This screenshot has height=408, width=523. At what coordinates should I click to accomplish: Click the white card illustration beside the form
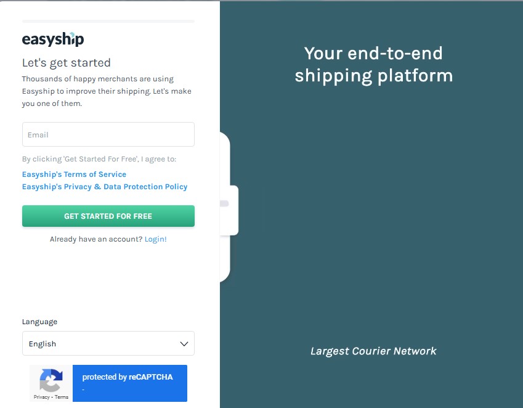(x=229, y=210)
